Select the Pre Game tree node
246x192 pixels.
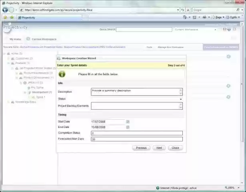point(37,88)
